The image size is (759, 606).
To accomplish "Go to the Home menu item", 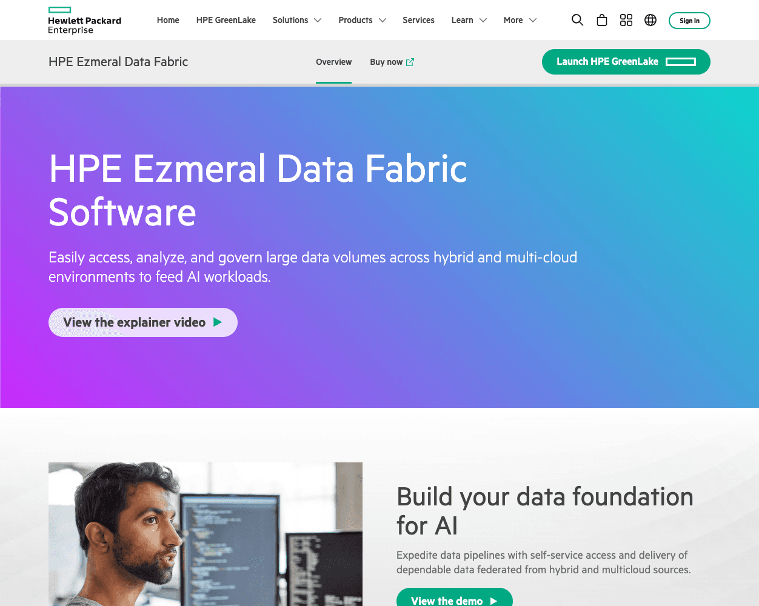I will (168, 20).
